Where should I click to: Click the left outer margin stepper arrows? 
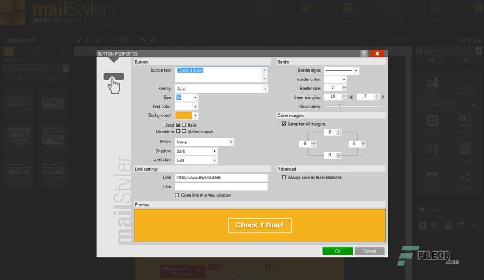(x=314, y=143)
